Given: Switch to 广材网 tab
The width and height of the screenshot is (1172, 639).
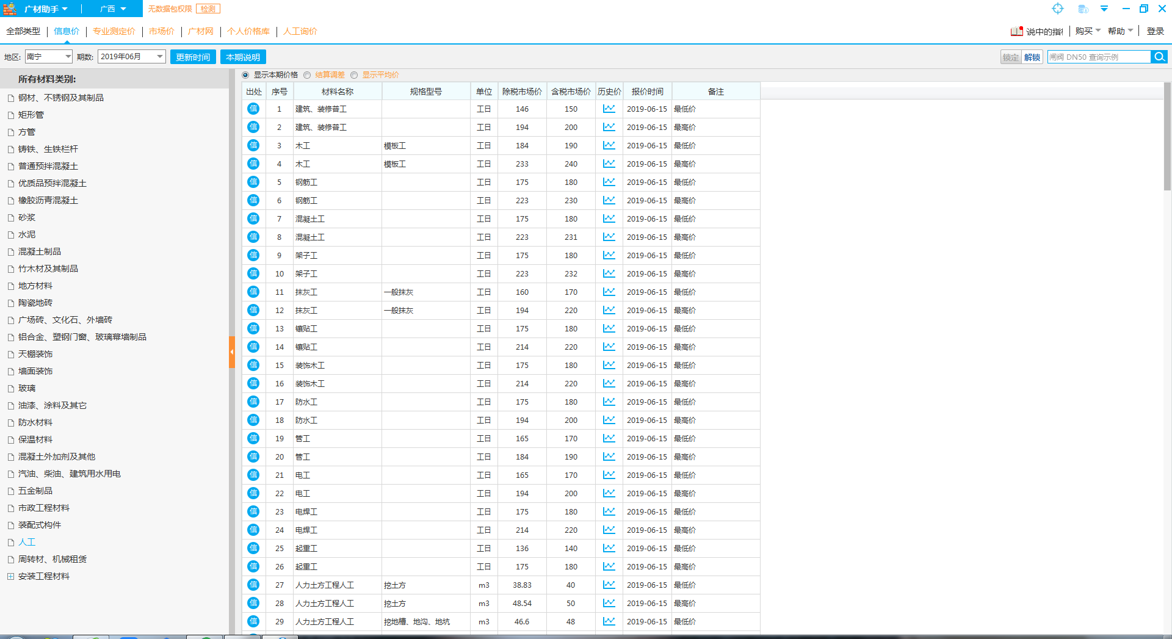Looking at the screenshot, I should pos(201,31).
